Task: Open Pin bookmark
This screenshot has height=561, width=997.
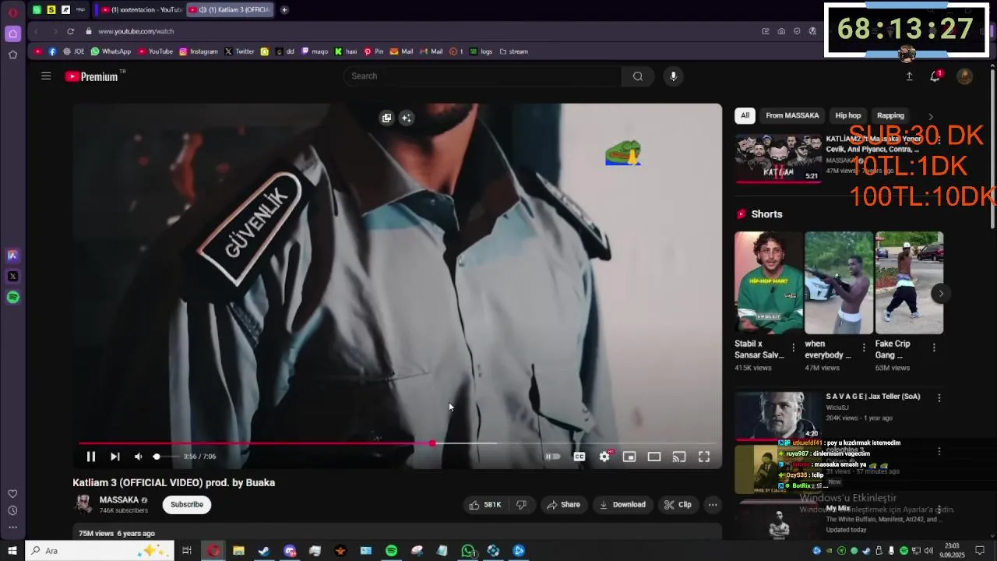Action: click(x=375, y=51)
